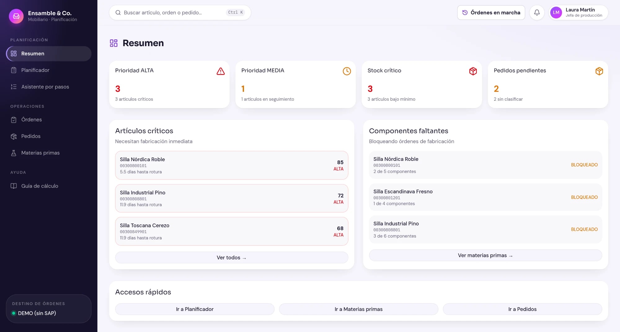Open the Silla Escandinava Fresno blocked row
Screen dimensions: 620x332
click(x=485, y=197)
